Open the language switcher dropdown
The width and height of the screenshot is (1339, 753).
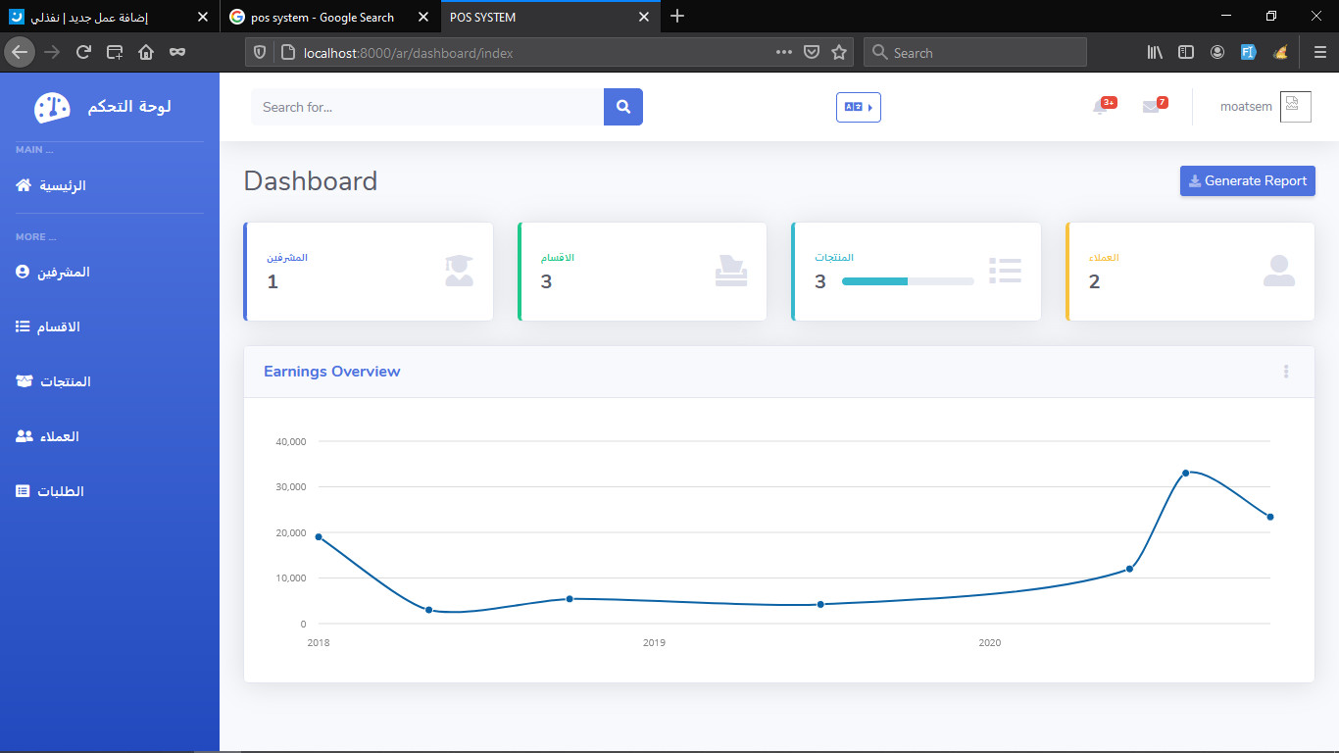(859, 107)
